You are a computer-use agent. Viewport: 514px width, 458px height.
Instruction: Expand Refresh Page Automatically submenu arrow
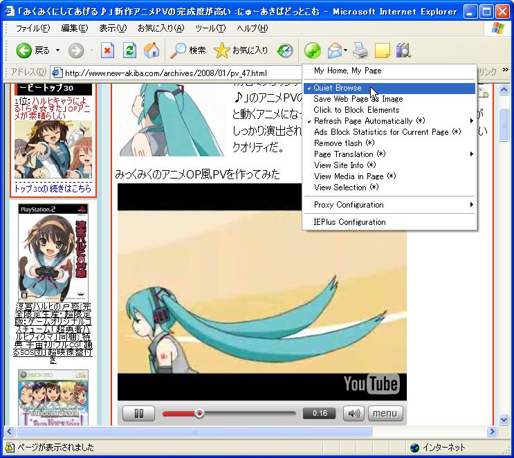(x=471, y=120)
